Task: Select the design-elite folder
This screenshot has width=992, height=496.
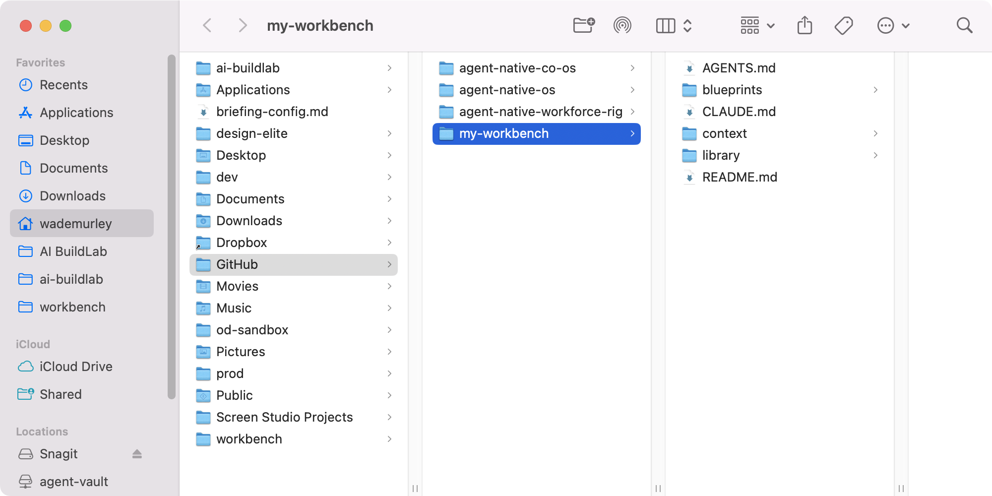Action: (294, 133)
